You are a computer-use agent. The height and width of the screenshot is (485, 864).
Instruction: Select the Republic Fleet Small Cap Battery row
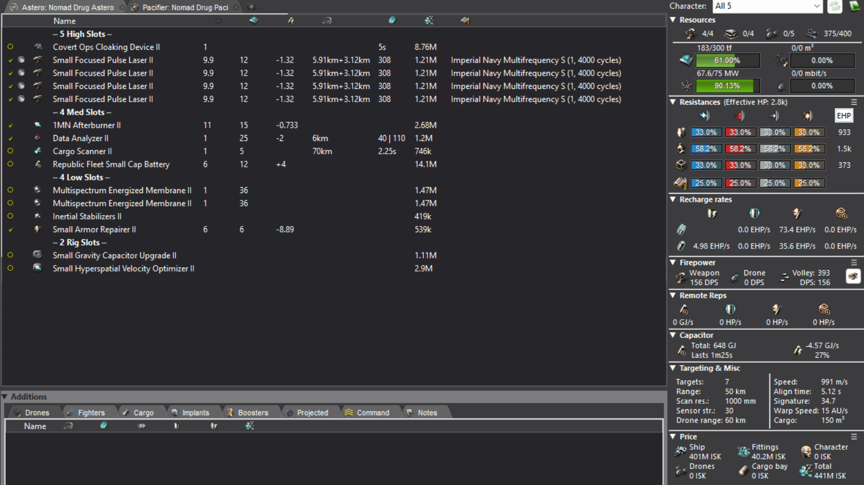[x=111, y=165]
